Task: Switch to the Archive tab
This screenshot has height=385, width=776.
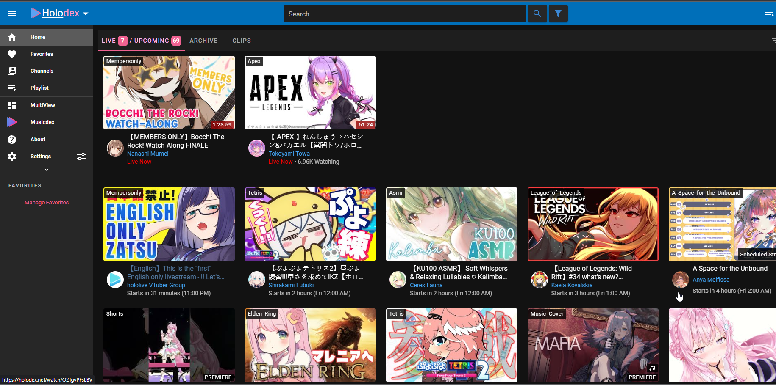Action: (203, 41)
